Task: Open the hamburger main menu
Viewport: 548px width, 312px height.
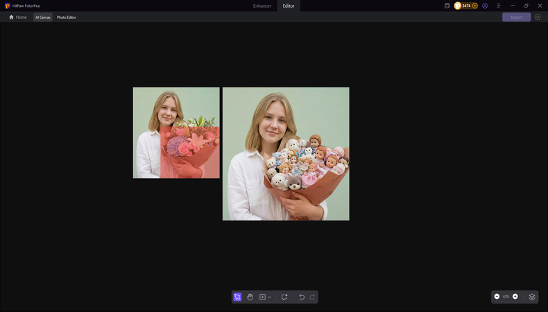Action: click(499, 6)
